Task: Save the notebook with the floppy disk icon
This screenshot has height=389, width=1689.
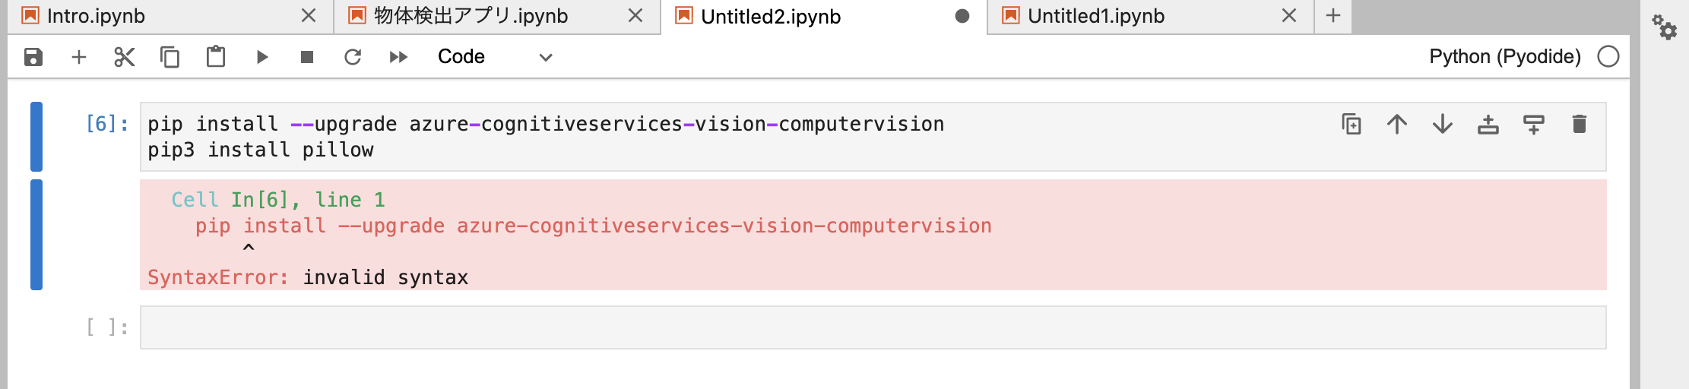Action: [33, 57]
